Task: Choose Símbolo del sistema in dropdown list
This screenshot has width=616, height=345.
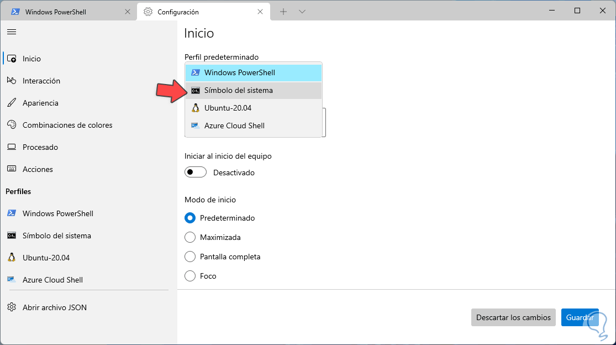Action: [238, 90]
